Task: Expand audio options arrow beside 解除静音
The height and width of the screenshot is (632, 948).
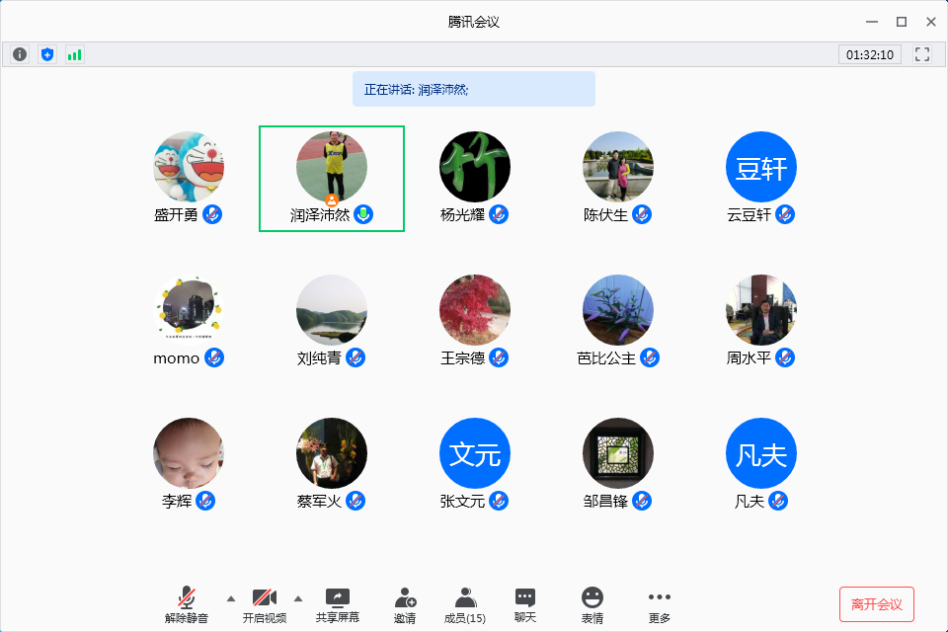Action: (x=231, y=598)
